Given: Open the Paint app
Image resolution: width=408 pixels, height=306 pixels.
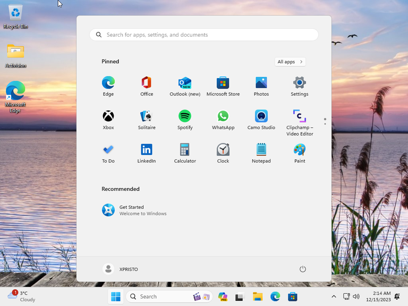Looking at the screenshot, I should tap(300, 154).
